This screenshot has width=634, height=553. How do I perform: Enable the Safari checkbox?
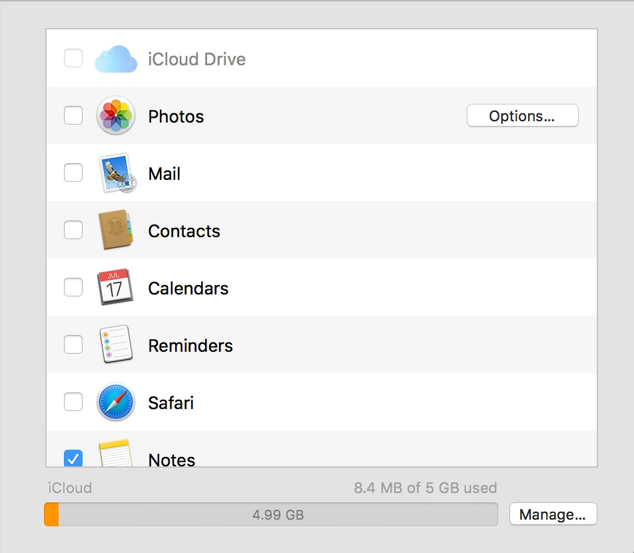pos(73,402)
